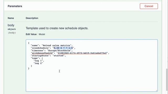
Task: Click the page vertical scrollbar thumb
Action: 167,79
